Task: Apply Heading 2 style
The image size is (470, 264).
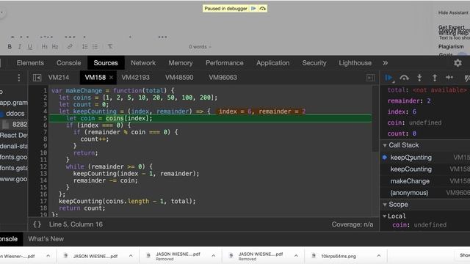Action: 55,47
